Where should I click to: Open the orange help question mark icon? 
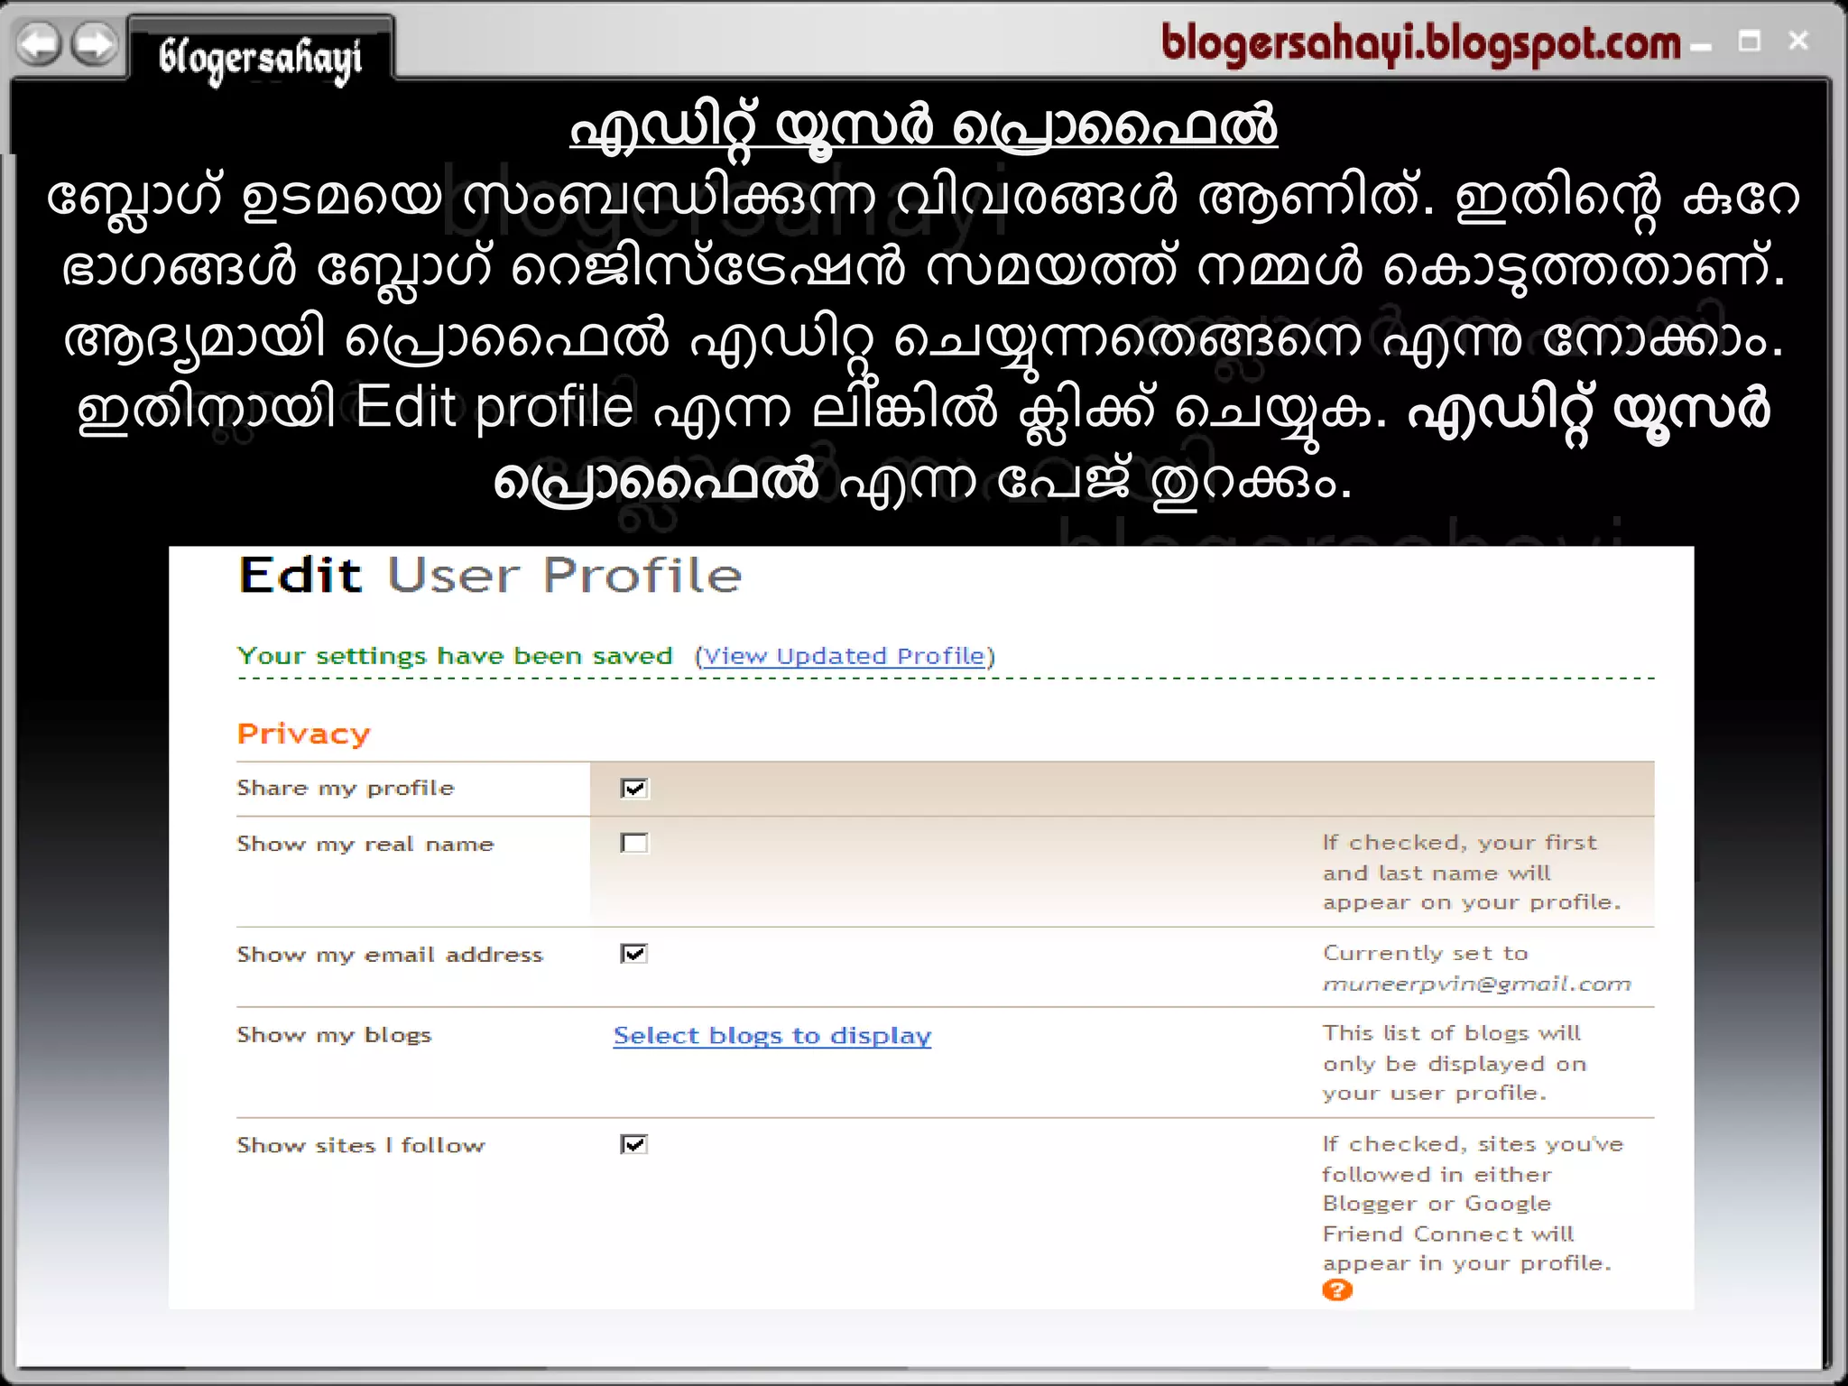(1336, 1289)
